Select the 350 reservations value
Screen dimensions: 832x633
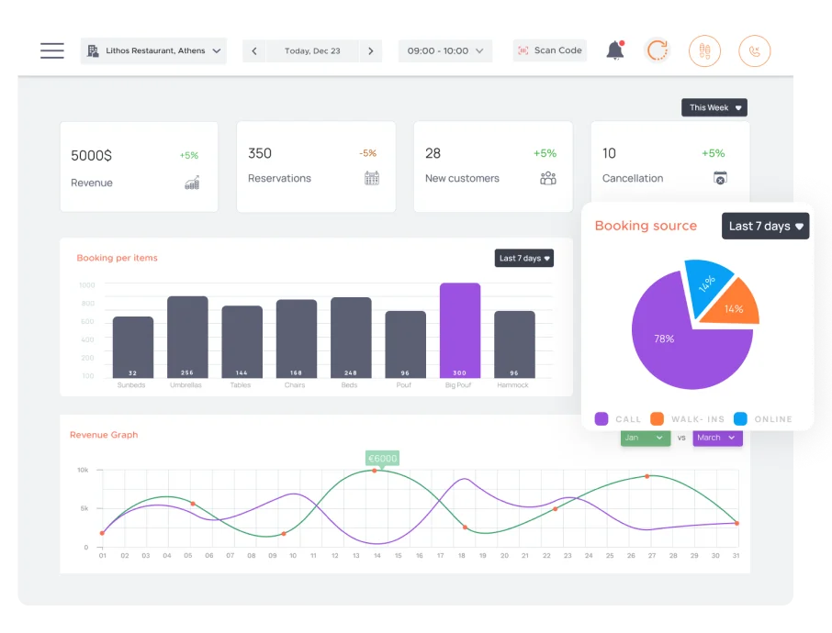(x=260, y=153)
